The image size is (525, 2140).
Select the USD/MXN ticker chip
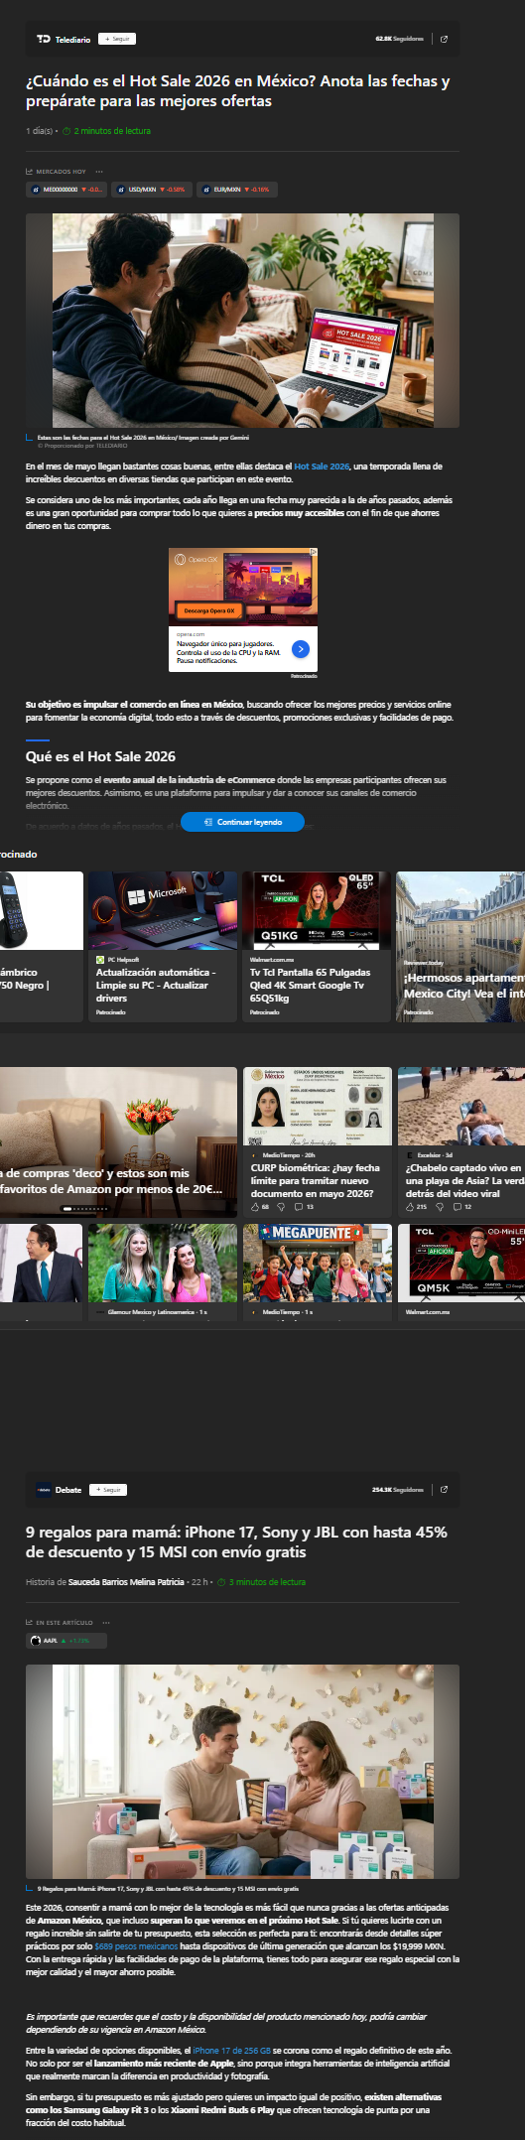tap(150, 189)
